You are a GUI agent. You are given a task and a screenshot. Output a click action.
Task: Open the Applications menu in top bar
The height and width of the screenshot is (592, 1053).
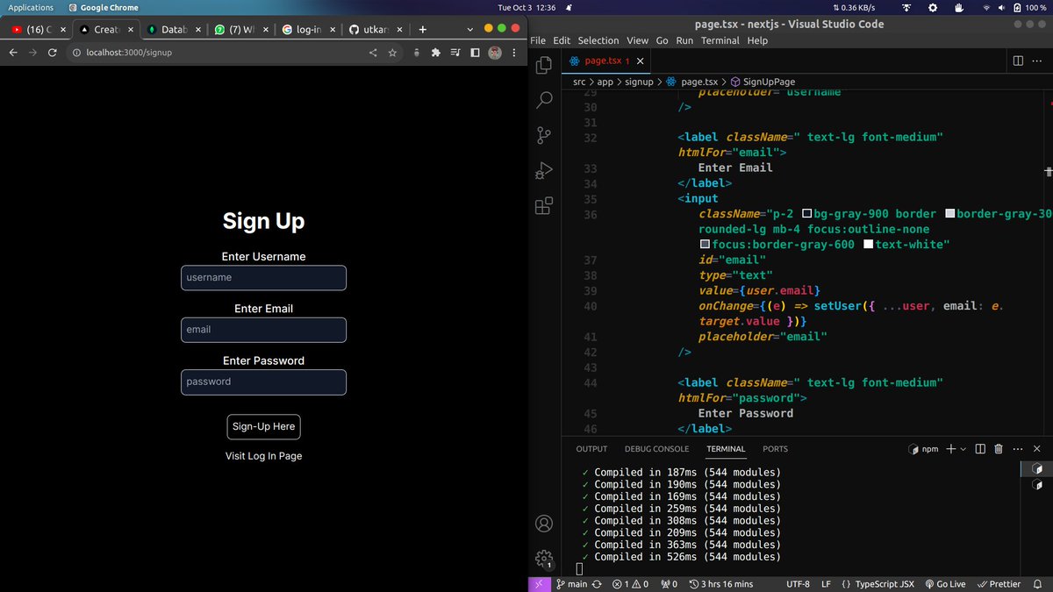pyautogui.click(x=31, y=7)
